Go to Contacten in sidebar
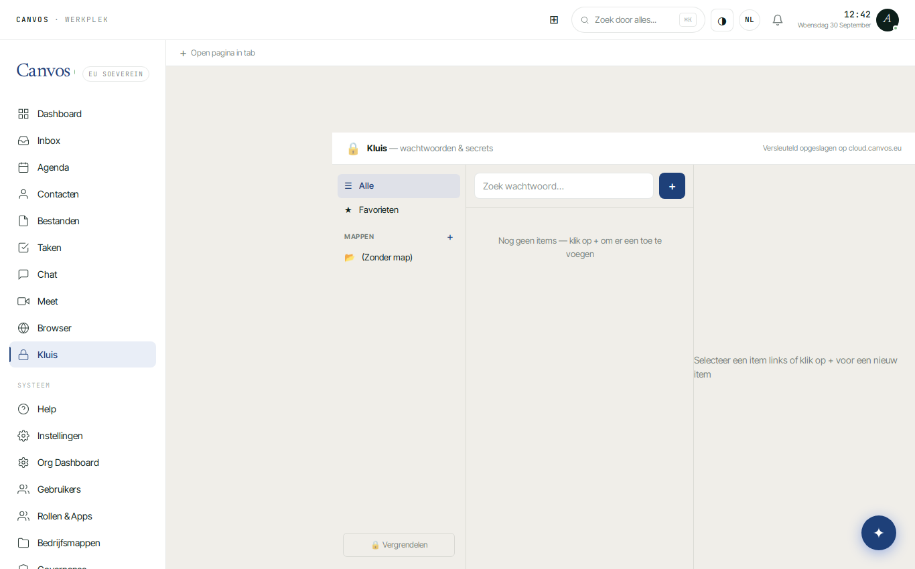This screenshot has width=915, height=569. [82, 194]
